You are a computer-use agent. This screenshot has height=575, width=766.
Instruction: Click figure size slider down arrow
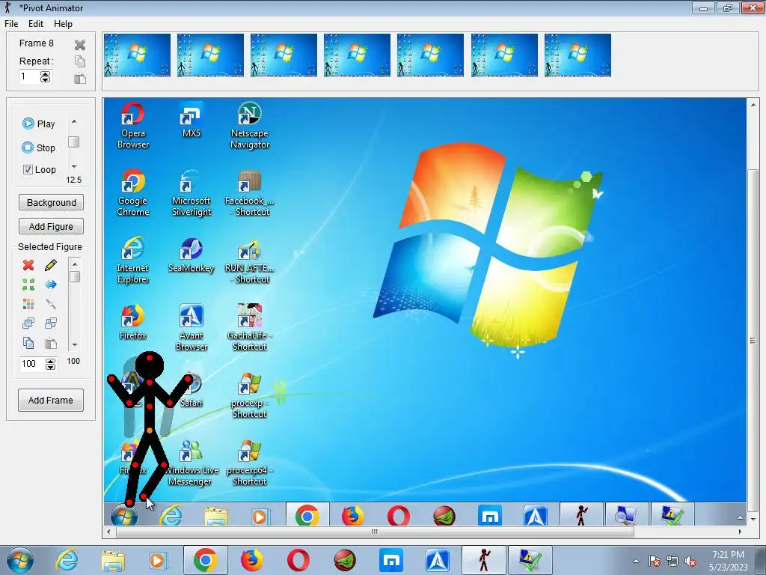tap(75, 344)
